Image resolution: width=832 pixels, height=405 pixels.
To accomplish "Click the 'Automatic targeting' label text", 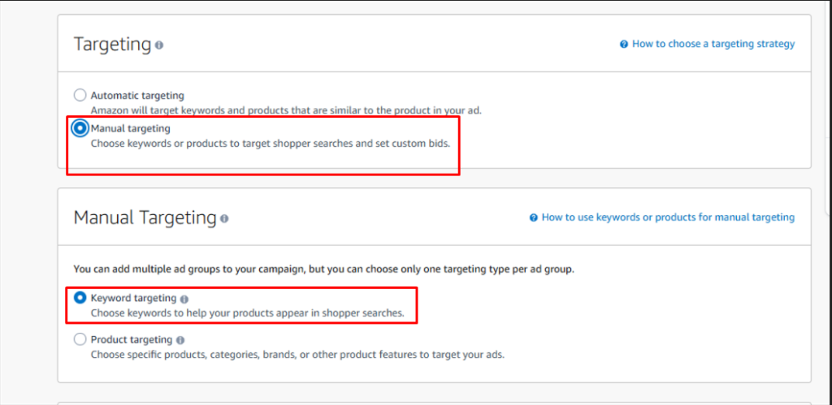I will tap(137, 96).
